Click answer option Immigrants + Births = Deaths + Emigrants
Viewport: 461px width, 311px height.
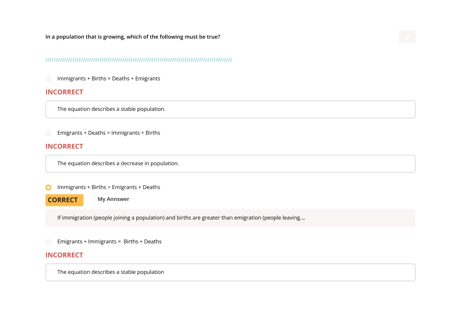pyautogui.click(x=108, y=78)
